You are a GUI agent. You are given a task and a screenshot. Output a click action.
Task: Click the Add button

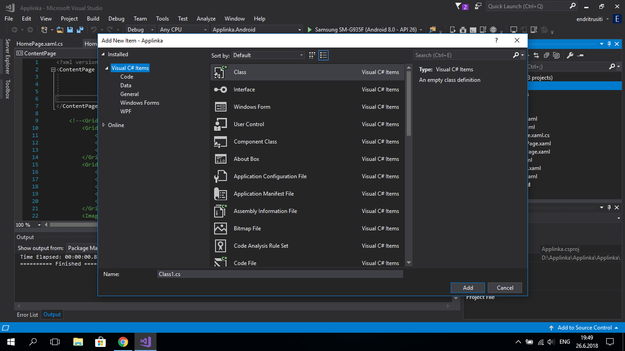467,287
